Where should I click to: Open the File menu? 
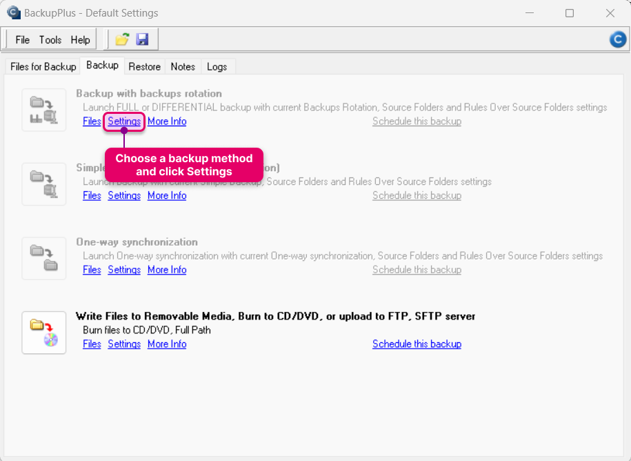point(23,40)
